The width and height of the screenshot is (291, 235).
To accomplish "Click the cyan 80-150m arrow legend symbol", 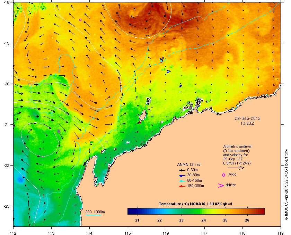I will (x=183, y=181).
